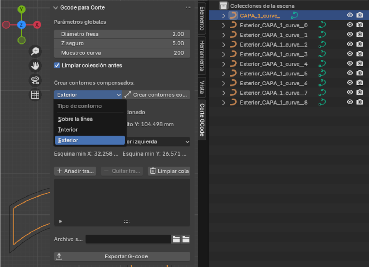The width and height of the screenshot is (369, 267).
Task: Switch to the Herramienta sidebar tab
Action: [x=202, y=55]
